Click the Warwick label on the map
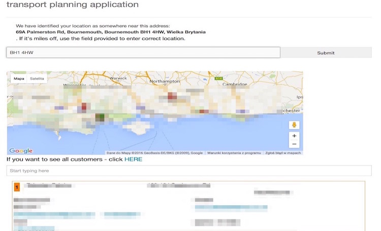This screenshot has width=381, height=231. click(118, 79)
